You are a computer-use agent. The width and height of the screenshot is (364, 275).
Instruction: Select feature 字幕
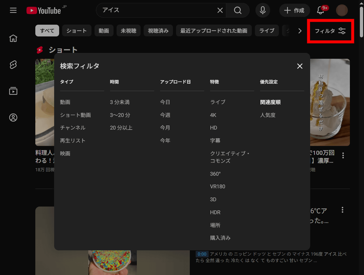pyautogui.click(x=215, y=141)
